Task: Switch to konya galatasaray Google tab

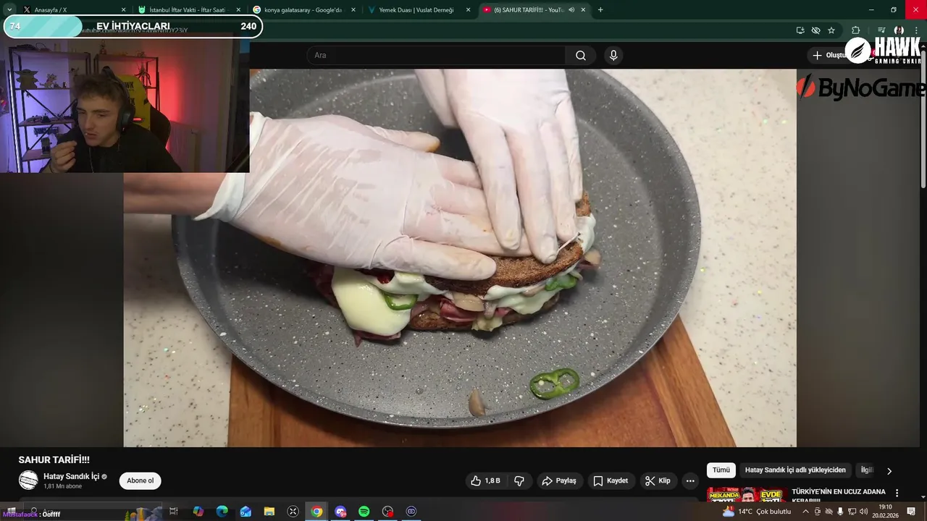Action: pyautogui.click(x=304, y=10)
